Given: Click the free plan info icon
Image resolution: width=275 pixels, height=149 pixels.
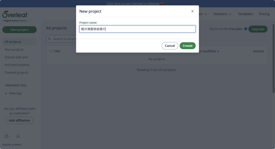Looking at the screenshot, I should [246, 29].
